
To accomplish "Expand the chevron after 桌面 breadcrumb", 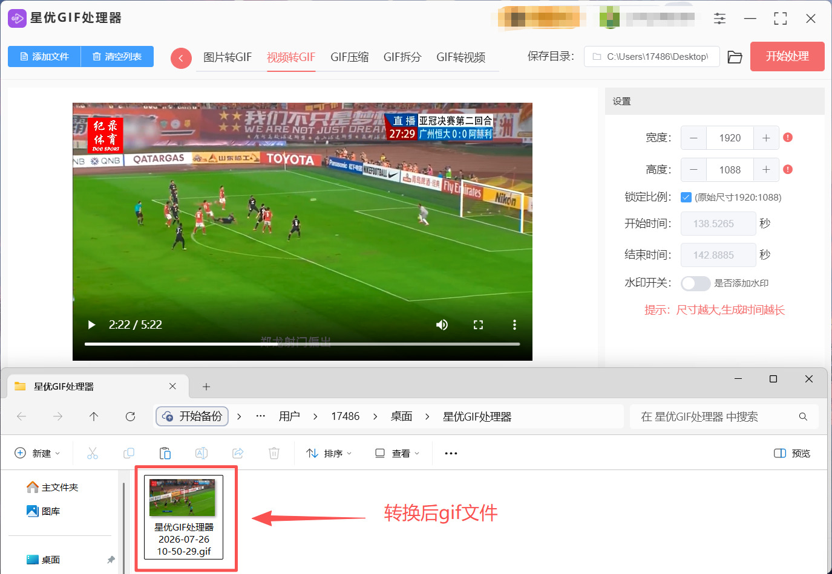I will pyautogui.click(x=427, y=416).
